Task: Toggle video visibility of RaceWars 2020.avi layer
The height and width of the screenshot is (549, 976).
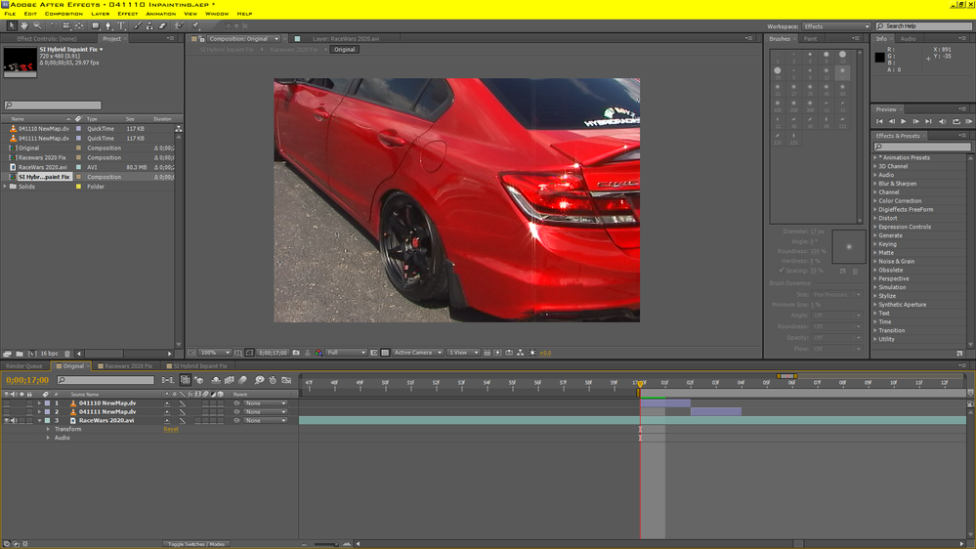Action: click(6, 421)
